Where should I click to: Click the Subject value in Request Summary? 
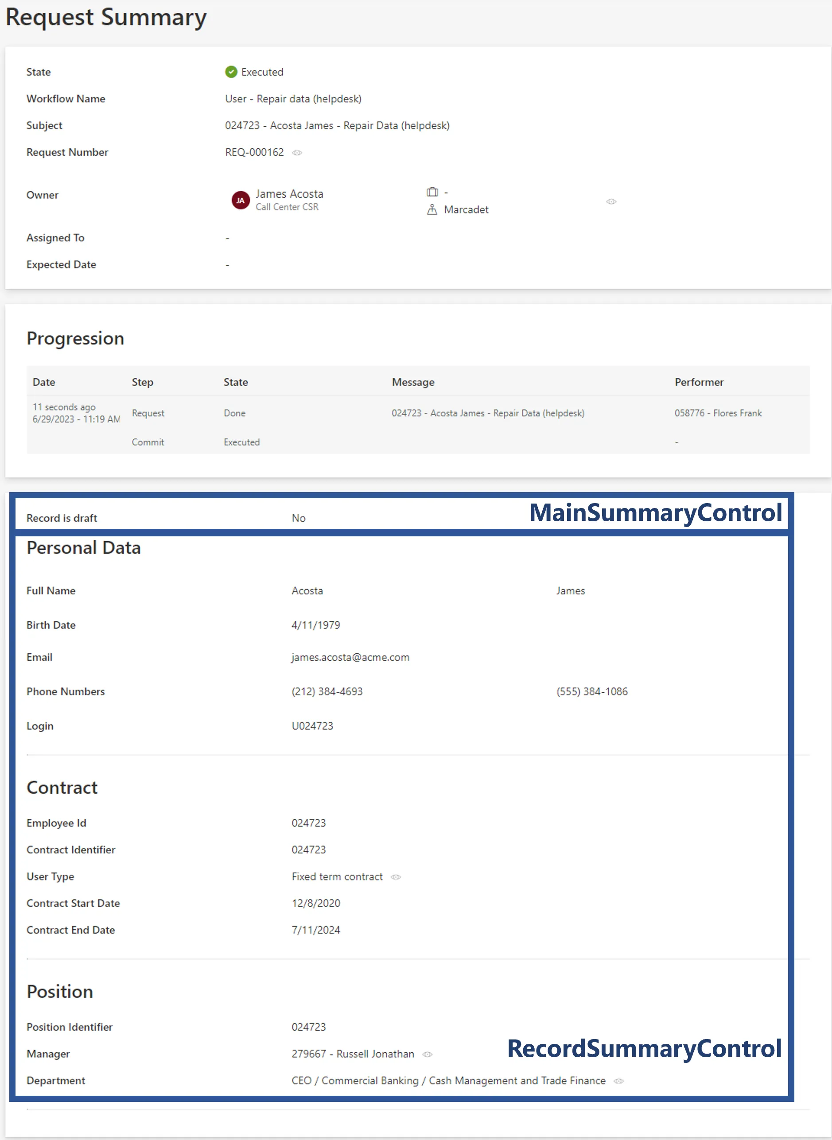337,125
